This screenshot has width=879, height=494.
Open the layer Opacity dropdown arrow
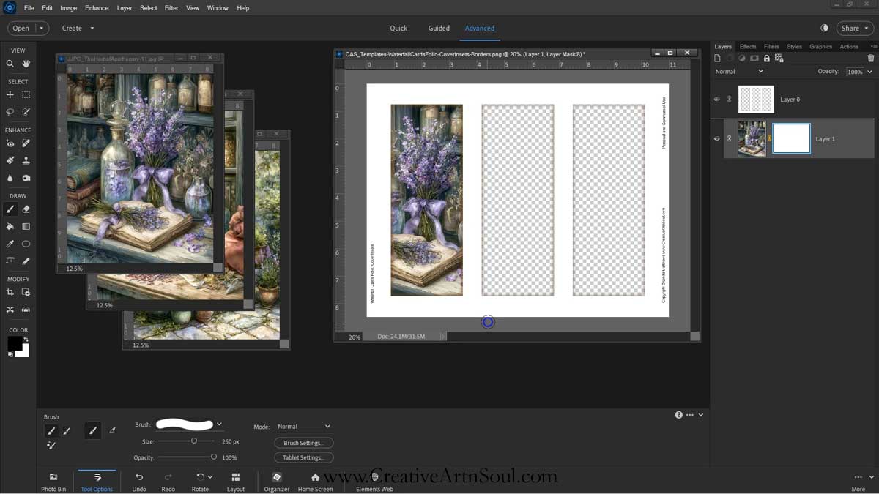click(x=869, y=72)
